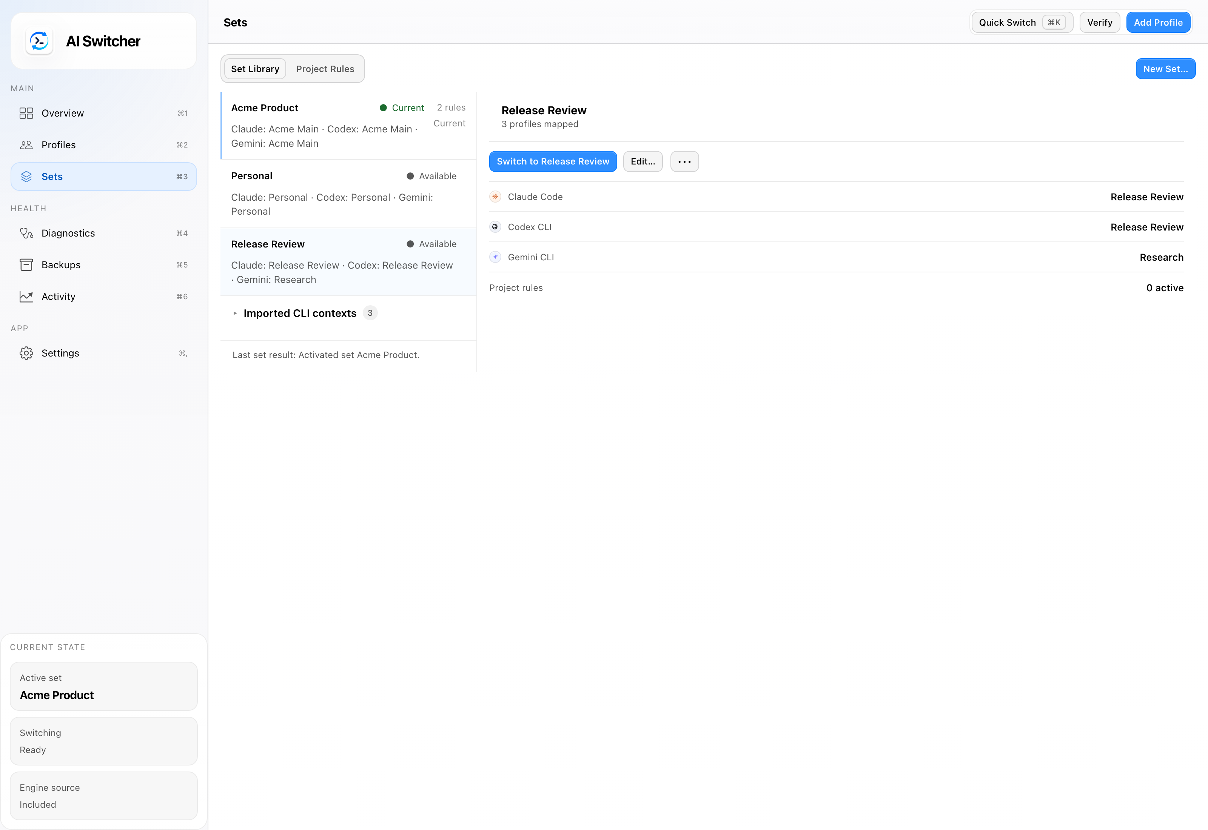
Task: Click the AI Switcher app logo icon
Action: tap(40, 41)
